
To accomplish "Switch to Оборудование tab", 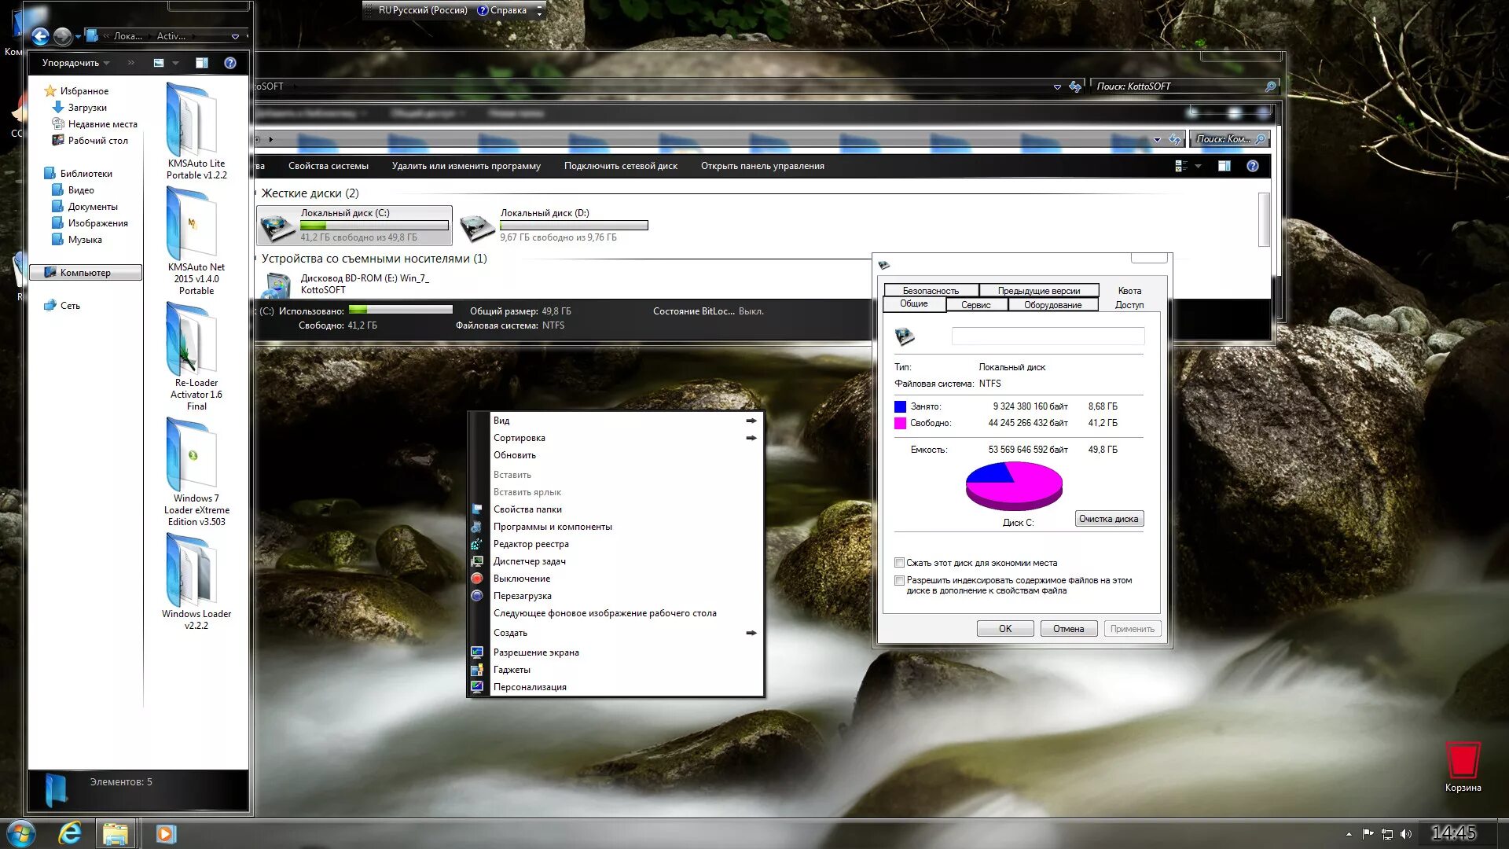I will click(x=1052, y=305).
